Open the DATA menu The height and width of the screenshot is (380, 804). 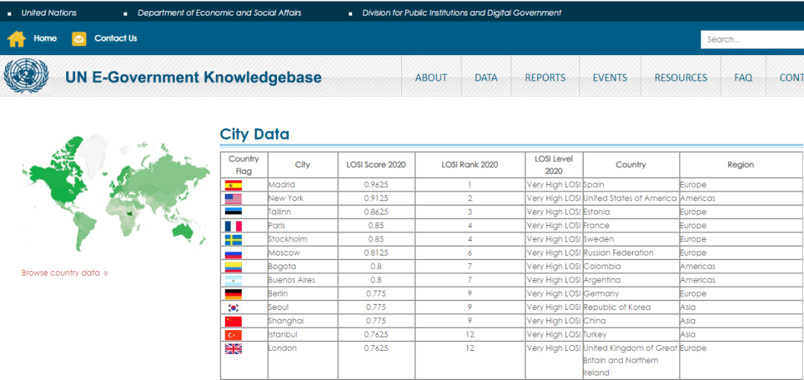[486, 77]
